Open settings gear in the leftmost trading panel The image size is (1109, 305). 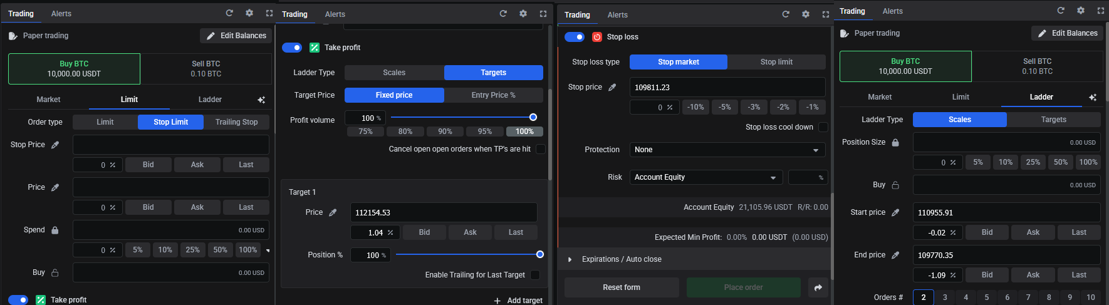point(249,13)
